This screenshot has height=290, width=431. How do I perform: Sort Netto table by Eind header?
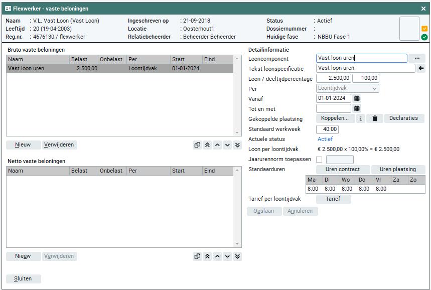(218, 171)
